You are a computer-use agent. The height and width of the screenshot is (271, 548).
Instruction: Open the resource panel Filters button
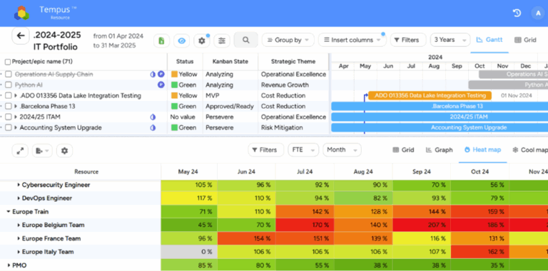tap(265, 150)
